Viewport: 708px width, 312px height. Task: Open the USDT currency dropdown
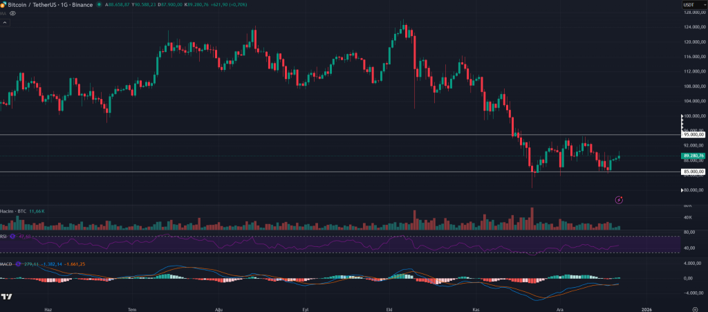pyautogui.click(x=693, y=5)
